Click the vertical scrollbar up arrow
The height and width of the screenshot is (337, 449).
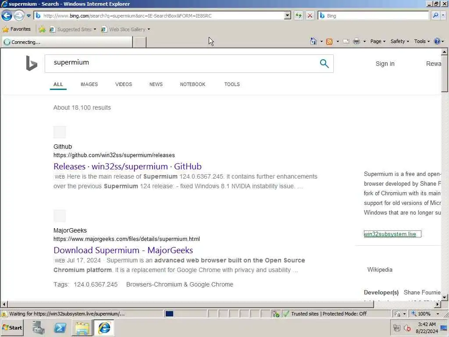(445, 52)
